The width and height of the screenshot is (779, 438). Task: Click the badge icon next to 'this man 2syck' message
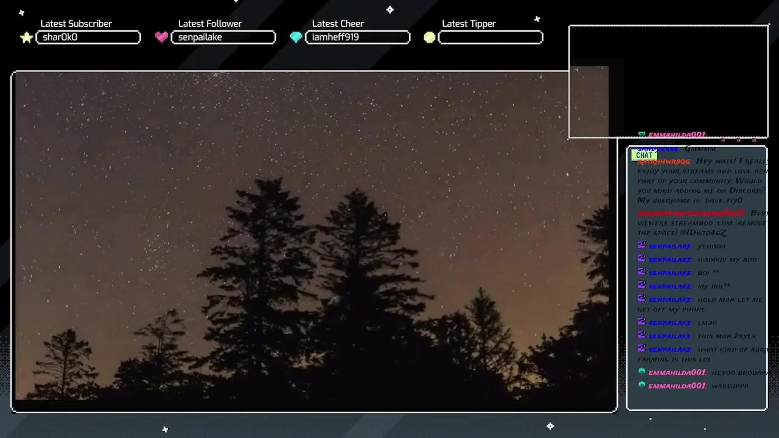(x=641, y=335)
